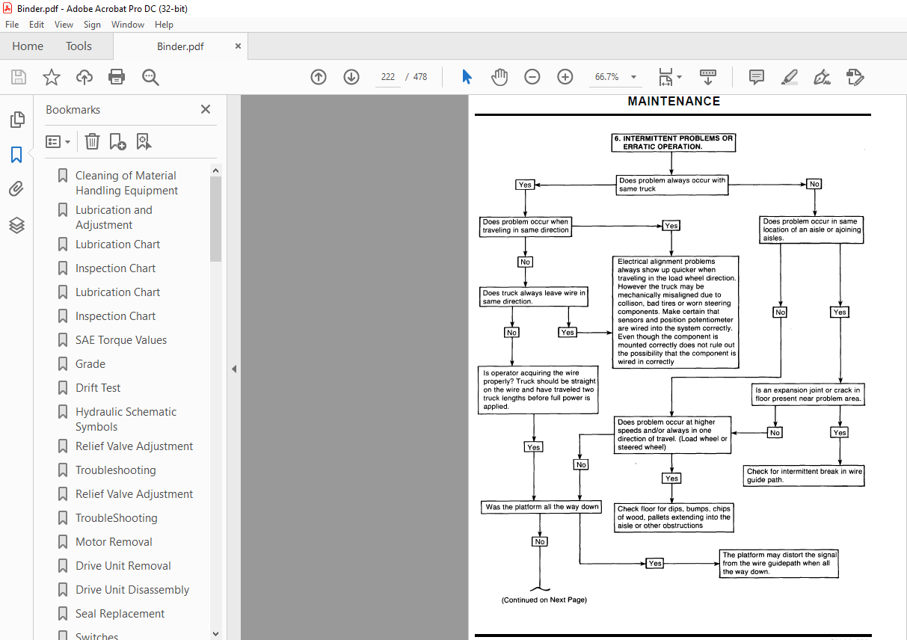Click the total page count 478
Image resolution: width=907 pixels, height=640 pixels.
point(420,77)
